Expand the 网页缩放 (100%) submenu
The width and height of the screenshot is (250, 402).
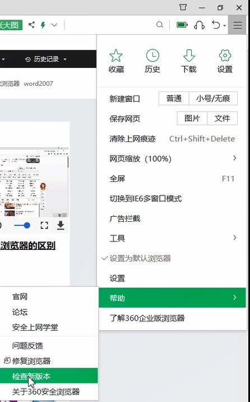[x=172, y=158]
